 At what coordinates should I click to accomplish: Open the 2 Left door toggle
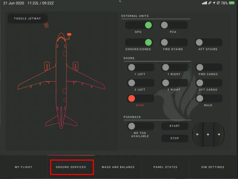point(141,83)
